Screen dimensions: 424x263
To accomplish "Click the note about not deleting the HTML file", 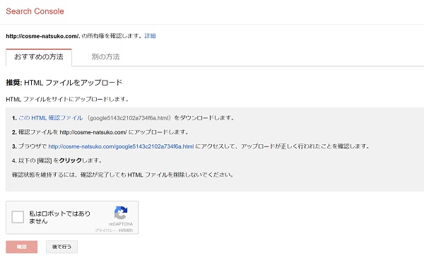I will (123, 175).
